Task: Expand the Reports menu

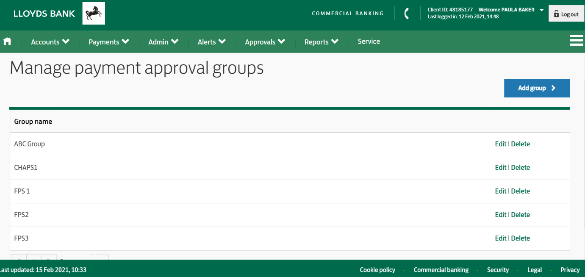Action: coord(322,42)
